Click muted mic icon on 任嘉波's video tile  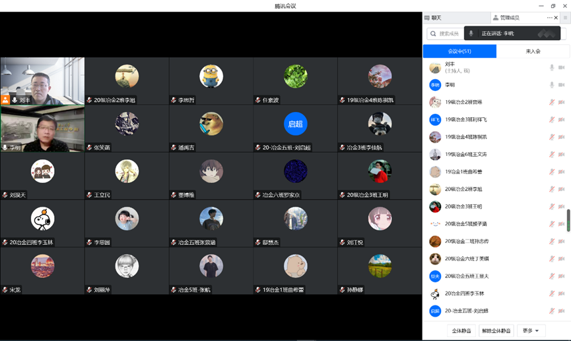pos(258,100)
